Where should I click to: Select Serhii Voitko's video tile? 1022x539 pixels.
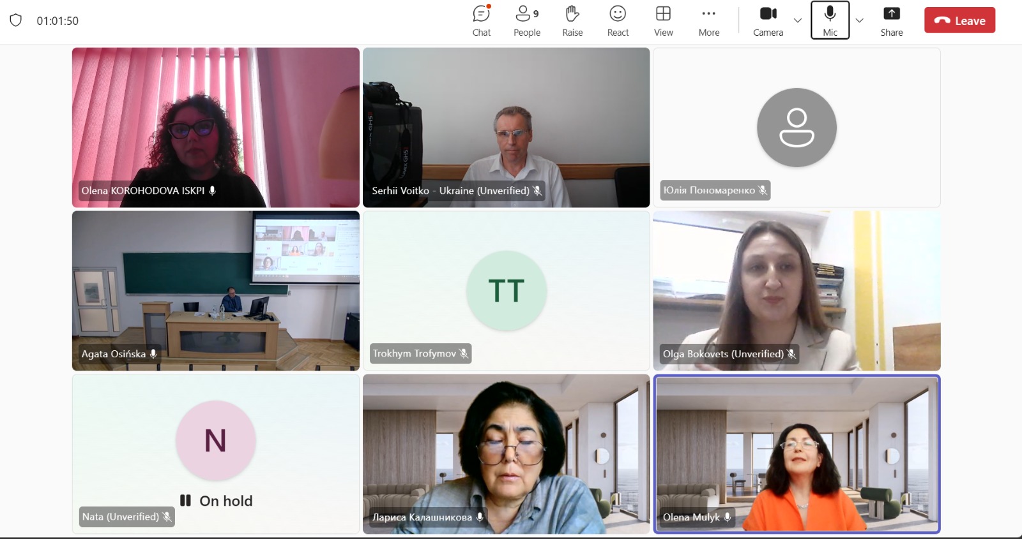pos(506,128)
